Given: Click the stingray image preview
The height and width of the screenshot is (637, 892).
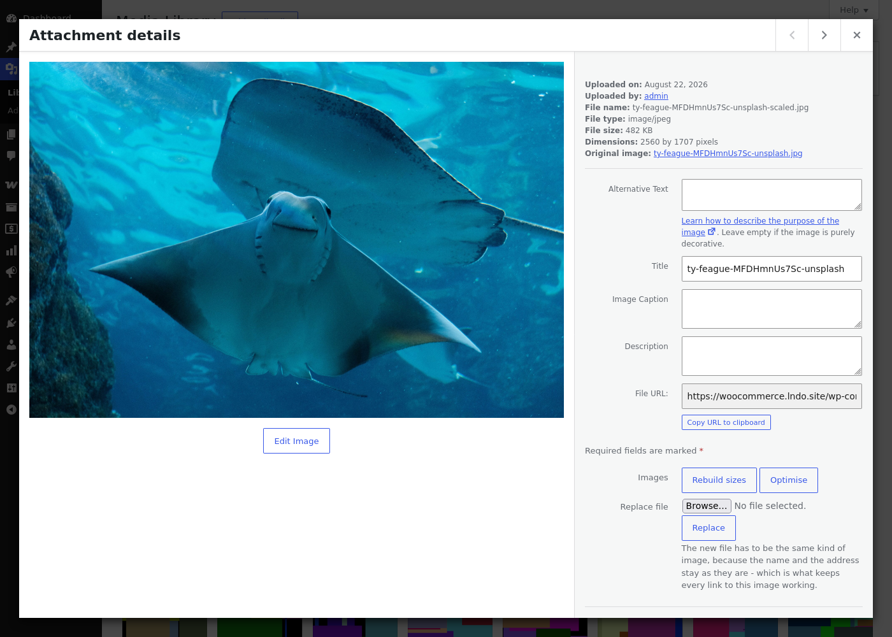Looking at the screenshot, I should pyautogui.click(x=296, y=240).
